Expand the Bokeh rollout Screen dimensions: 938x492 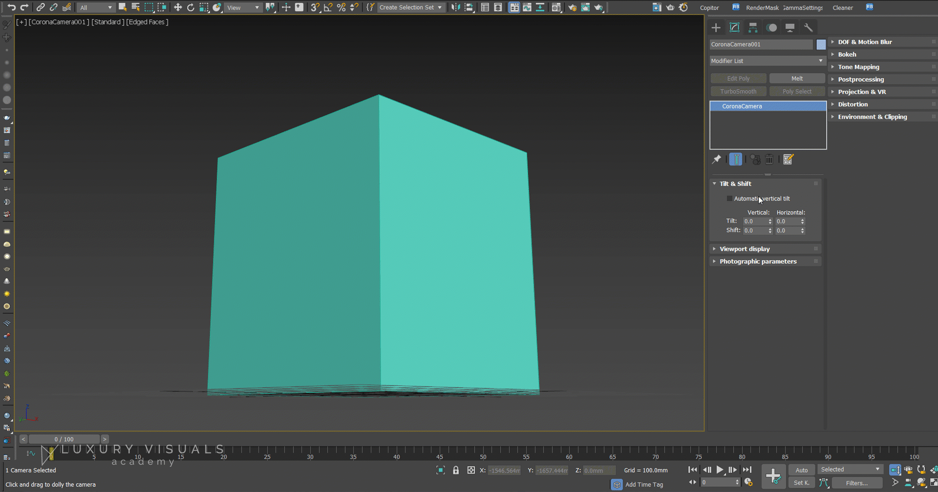(x=883, y=55)
